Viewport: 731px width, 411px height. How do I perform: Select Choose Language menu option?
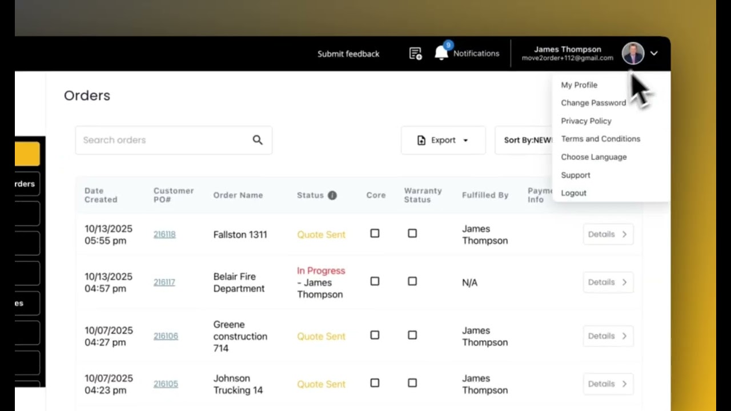(x=593, y=157)
